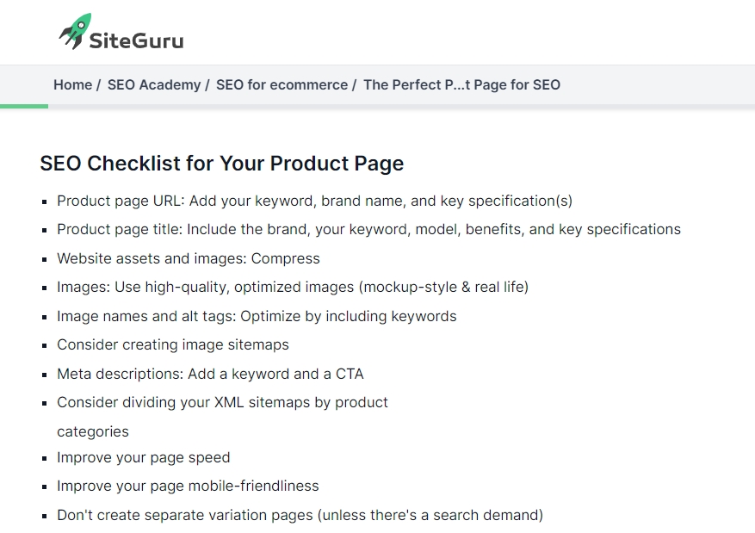
Task: Click the SiteGuru rocket logo icon
Action: [75, 31]
